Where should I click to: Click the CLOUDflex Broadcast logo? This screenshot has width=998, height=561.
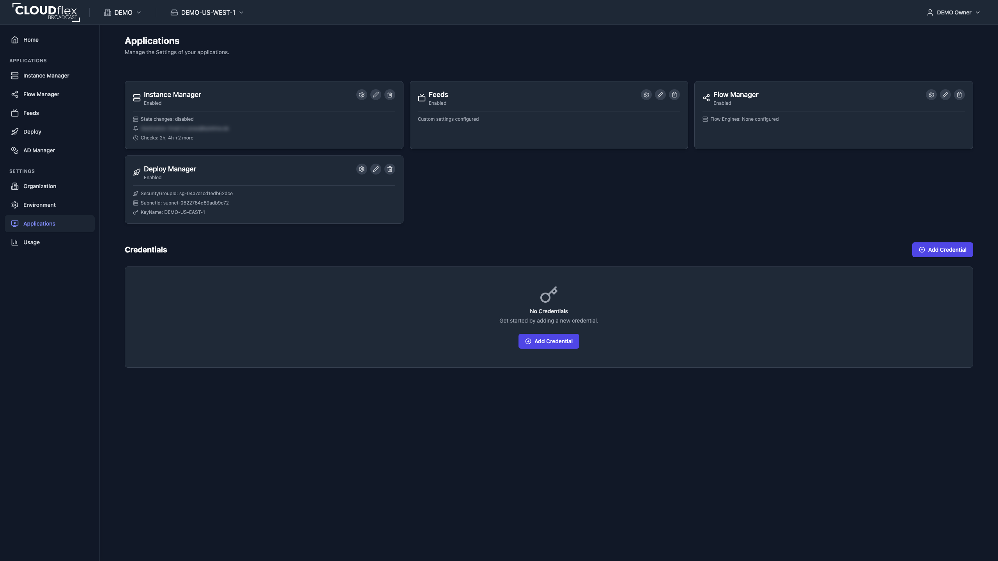tap(46, 12)
